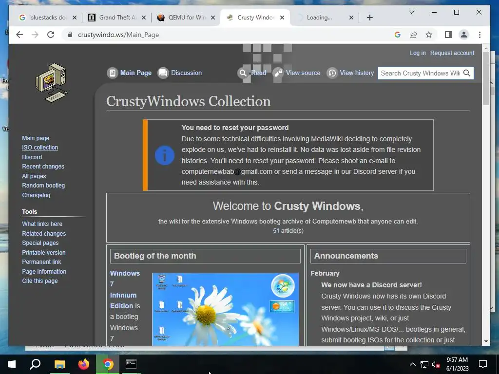Open the Discord sidebar link
The height and width of the screenshot is (374, 499).
pos(32,157)
